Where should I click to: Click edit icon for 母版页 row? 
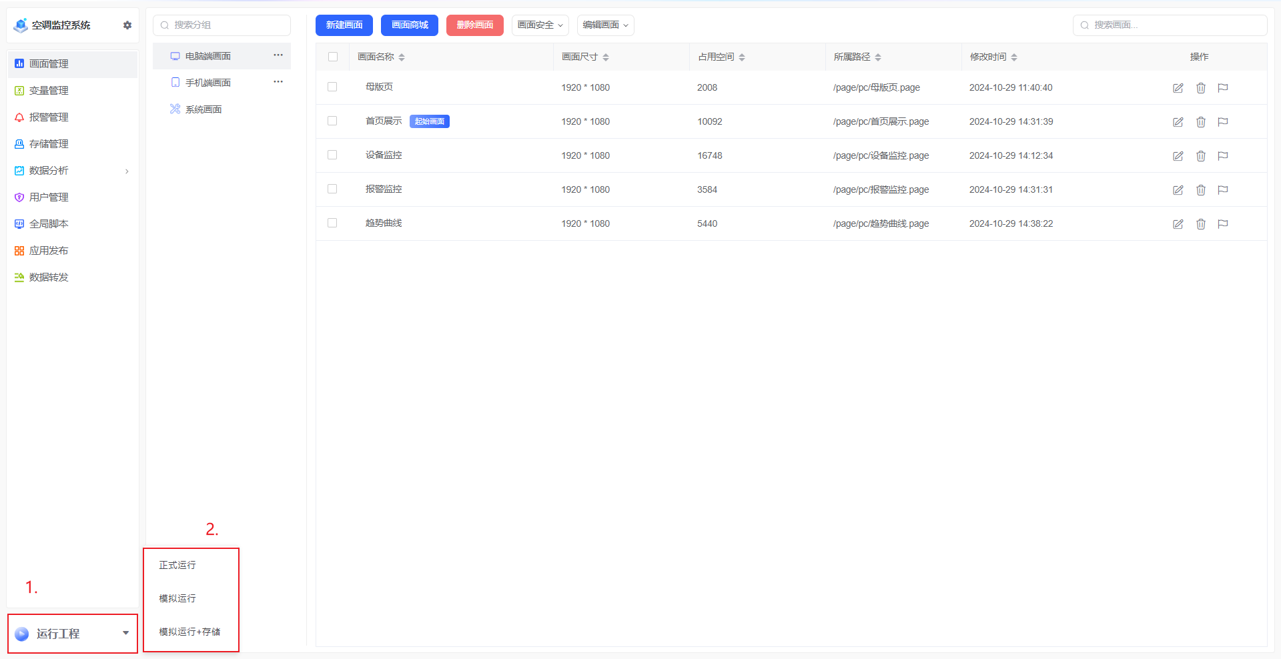[1178, 88]
